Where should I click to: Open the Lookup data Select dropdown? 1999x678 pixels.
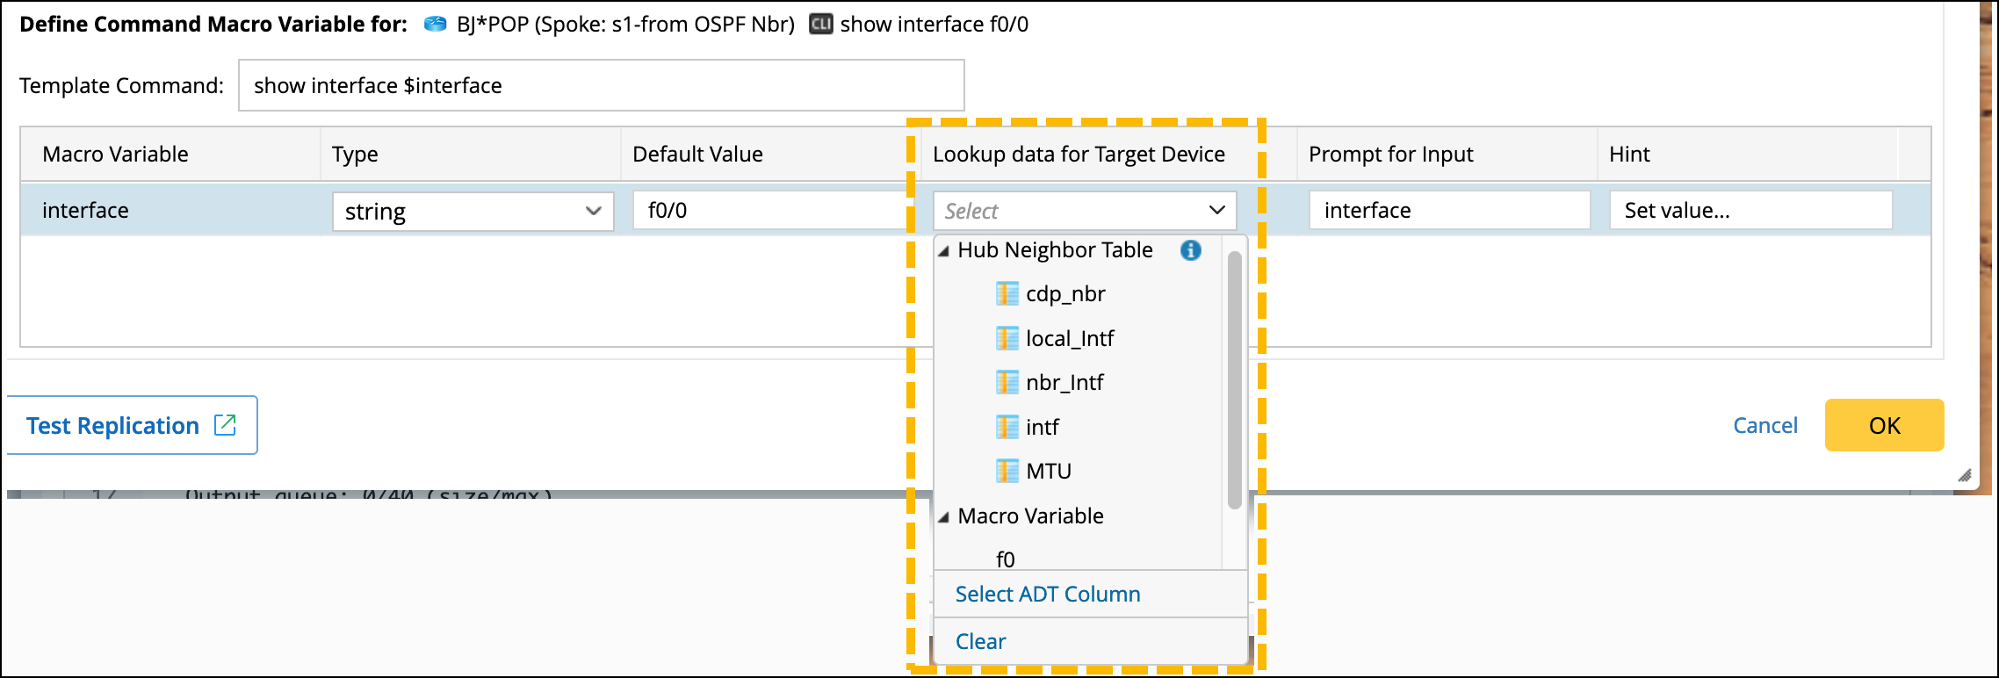pyautogui.click(x=1084, y=211)
